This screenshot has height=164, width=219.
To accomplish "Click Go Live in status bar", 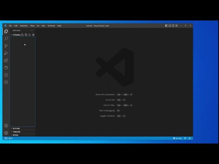I will [x=177, y=138].
